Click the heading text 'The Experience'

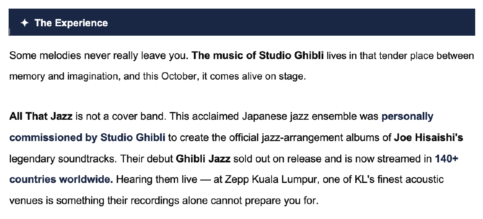click(71, 23)
